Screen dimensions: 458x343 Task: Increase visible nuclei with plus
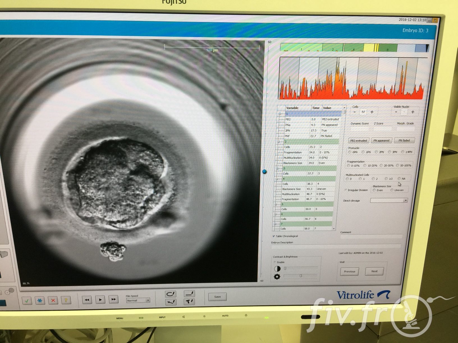[413, 112]
